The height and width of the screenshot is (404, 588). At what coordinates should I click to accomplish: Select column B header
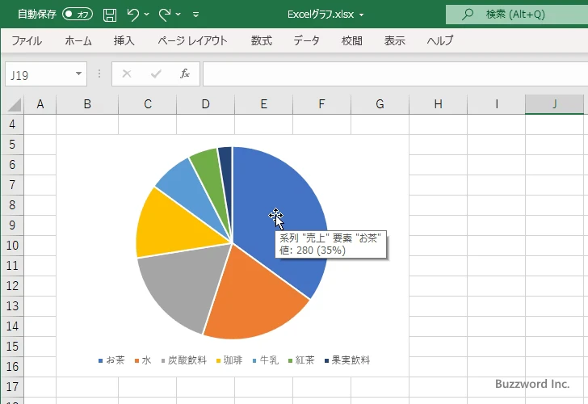[87, 104]
